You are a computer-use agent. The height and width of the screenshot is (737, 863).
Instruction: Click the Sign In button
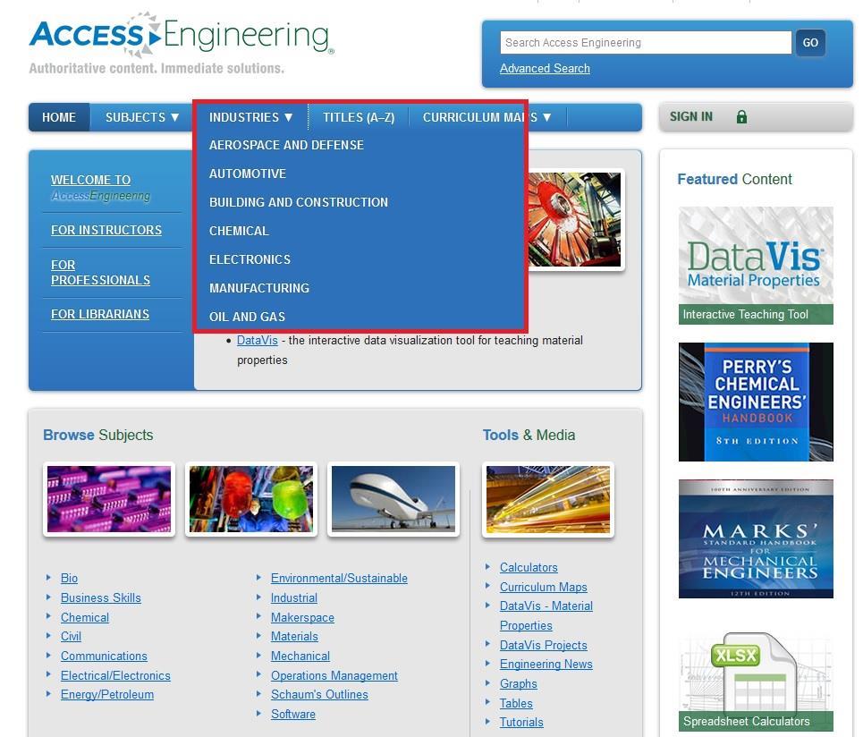pyautogui.click(x=756, y=116)
